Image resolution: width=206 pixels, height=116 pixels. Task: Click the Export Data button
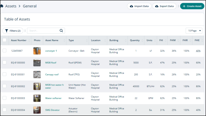[x=164, y=6]
